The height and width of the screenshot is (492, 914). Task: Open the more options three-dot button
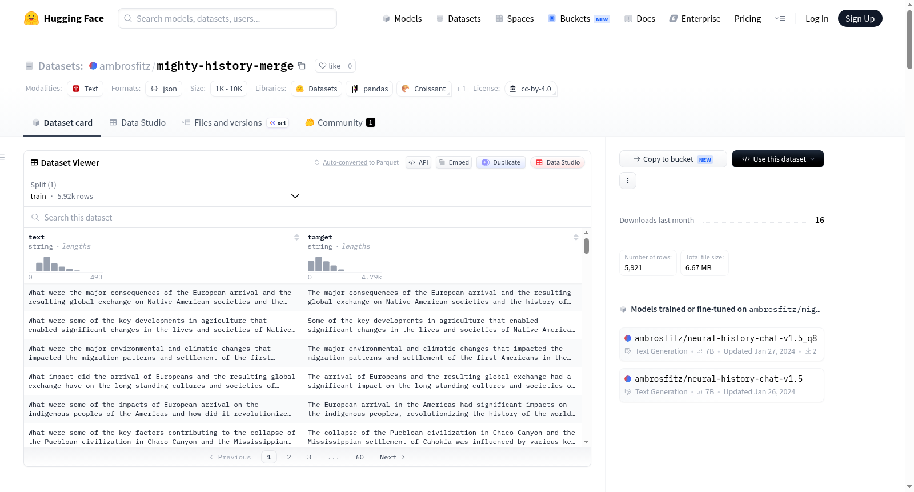(628, 181)
